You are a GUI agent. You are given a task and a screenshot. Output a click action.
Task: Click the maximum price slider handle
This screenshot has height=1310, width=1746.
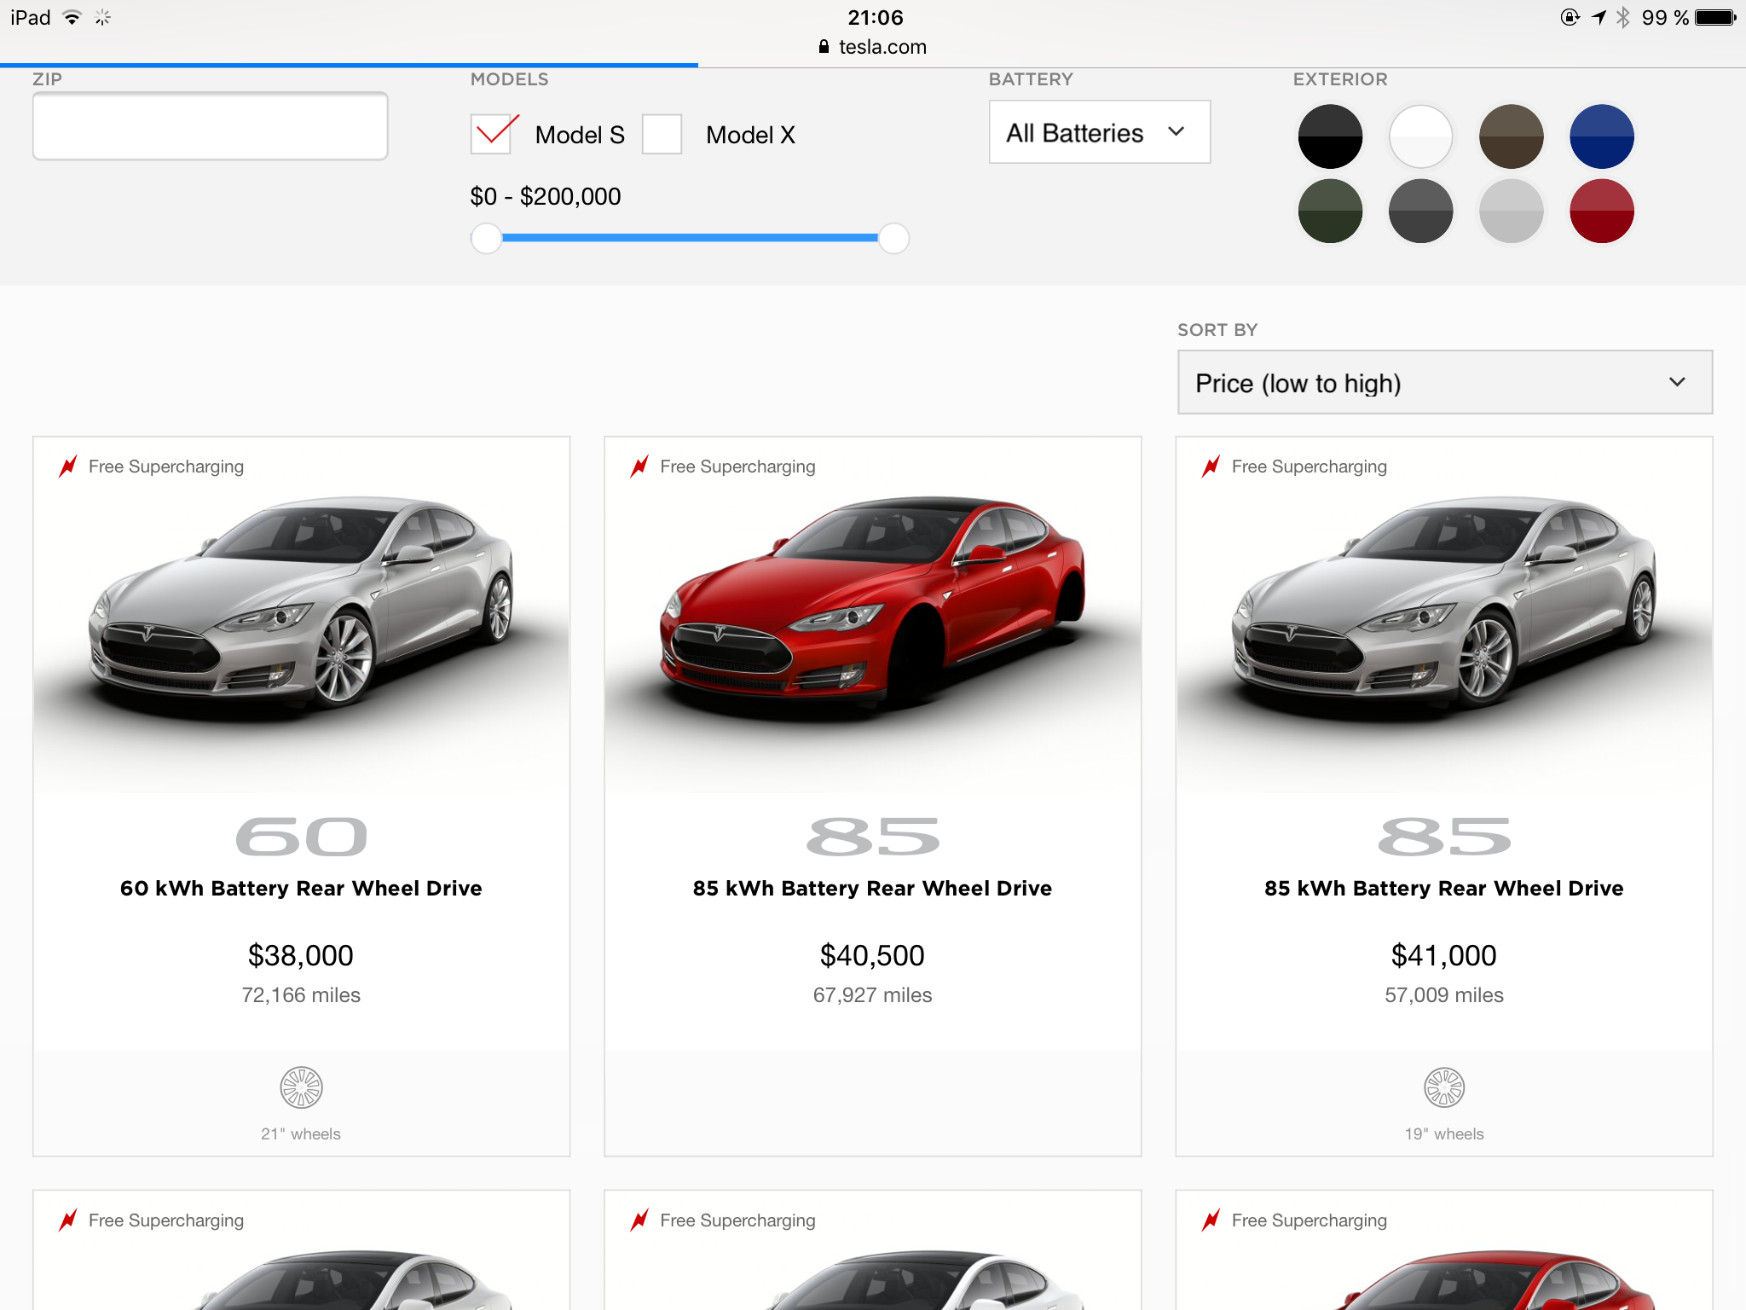pos(893,238)
